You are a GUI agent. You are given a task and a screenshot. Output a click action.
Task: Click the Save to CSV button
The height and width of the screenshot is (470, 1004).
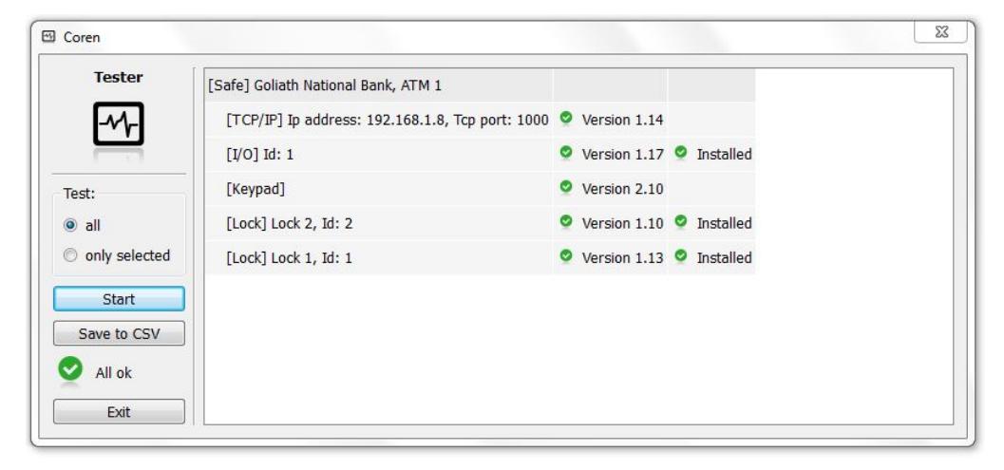coord(119,333)
